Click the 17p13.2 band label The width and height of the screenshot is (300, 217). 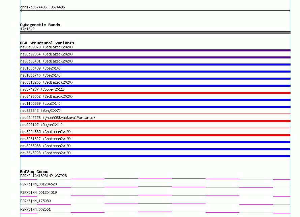[x=27, y=29]
